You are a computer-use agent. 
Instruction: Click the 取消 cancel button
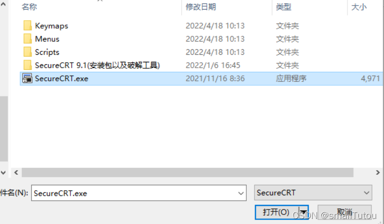pos(345,212)
